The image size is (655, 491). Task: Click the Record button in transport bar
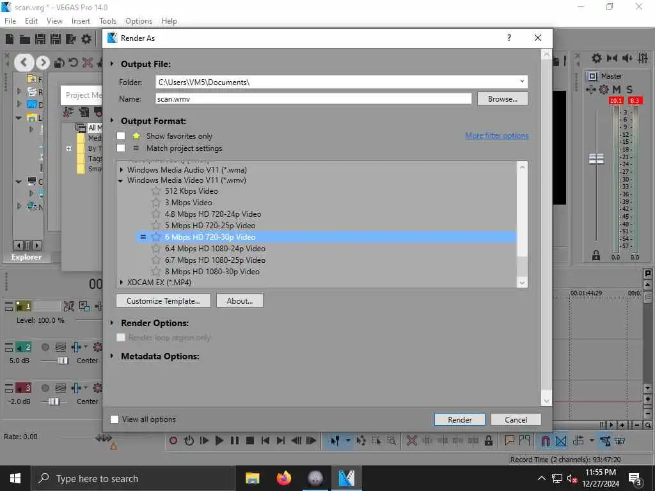173,440
